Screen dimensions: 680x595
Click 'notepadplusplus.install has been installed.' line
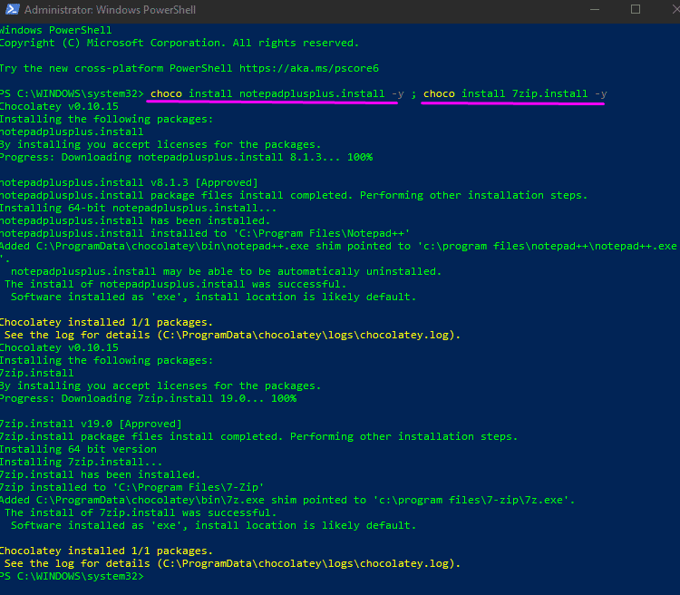click(135, 220)
